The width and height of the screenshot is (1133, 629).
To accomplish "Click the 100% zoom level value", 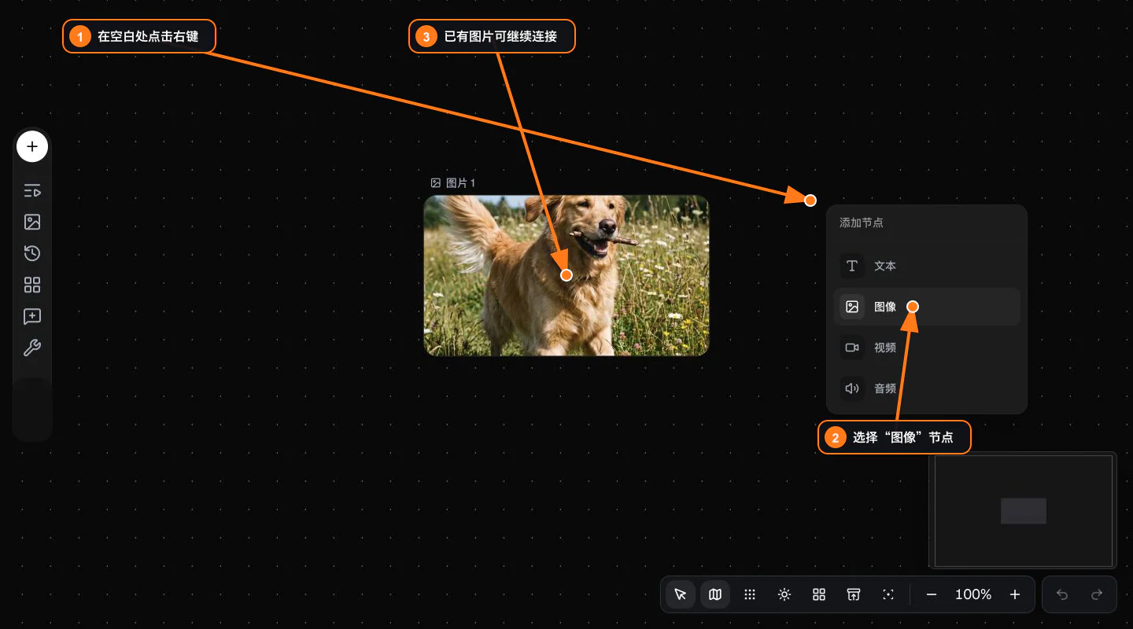I will 973,594.
